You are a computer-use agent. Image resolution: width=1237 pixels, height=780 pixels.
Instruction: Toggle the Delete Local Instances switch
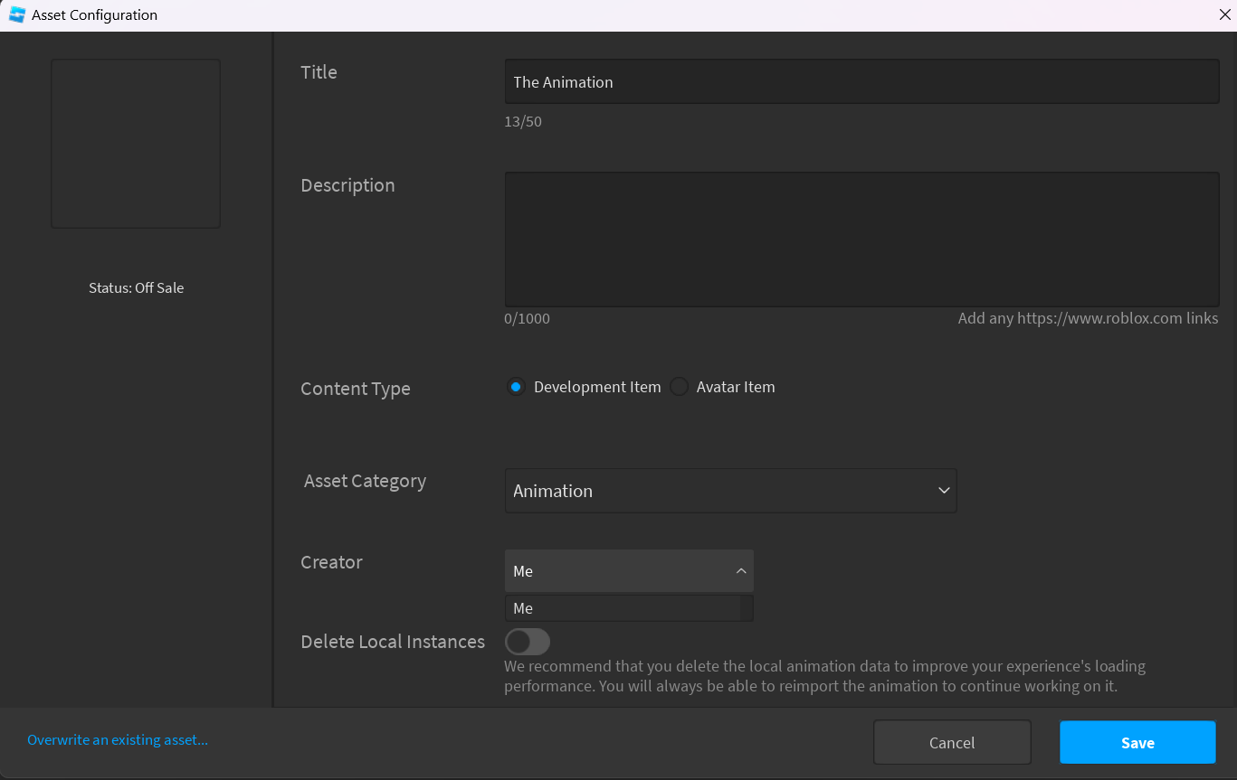528,642
